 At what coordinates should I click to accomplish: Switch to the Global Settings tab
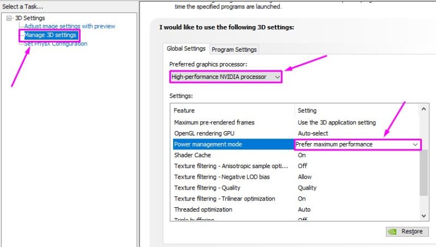(x=186, y=49)
